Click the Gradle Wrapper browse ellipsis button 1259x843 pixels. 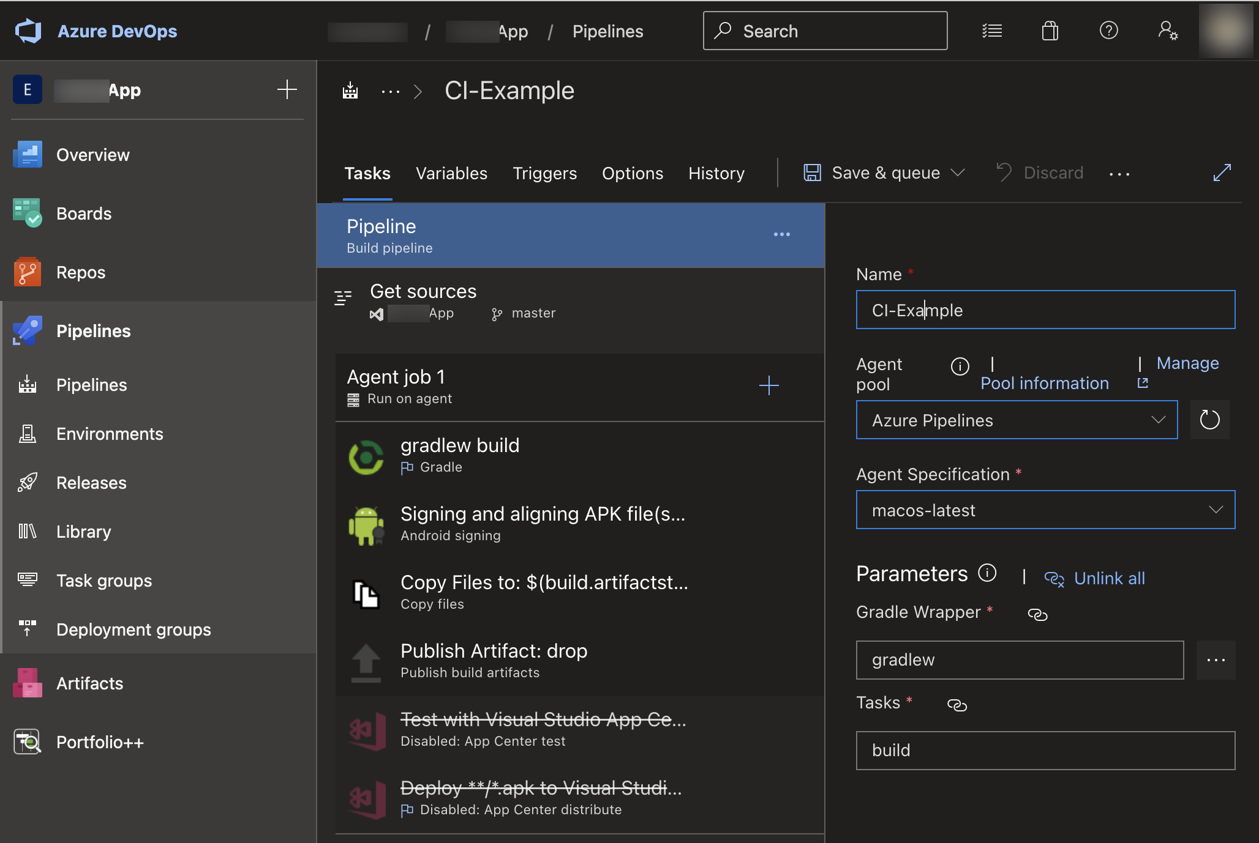coord(1216,660)
